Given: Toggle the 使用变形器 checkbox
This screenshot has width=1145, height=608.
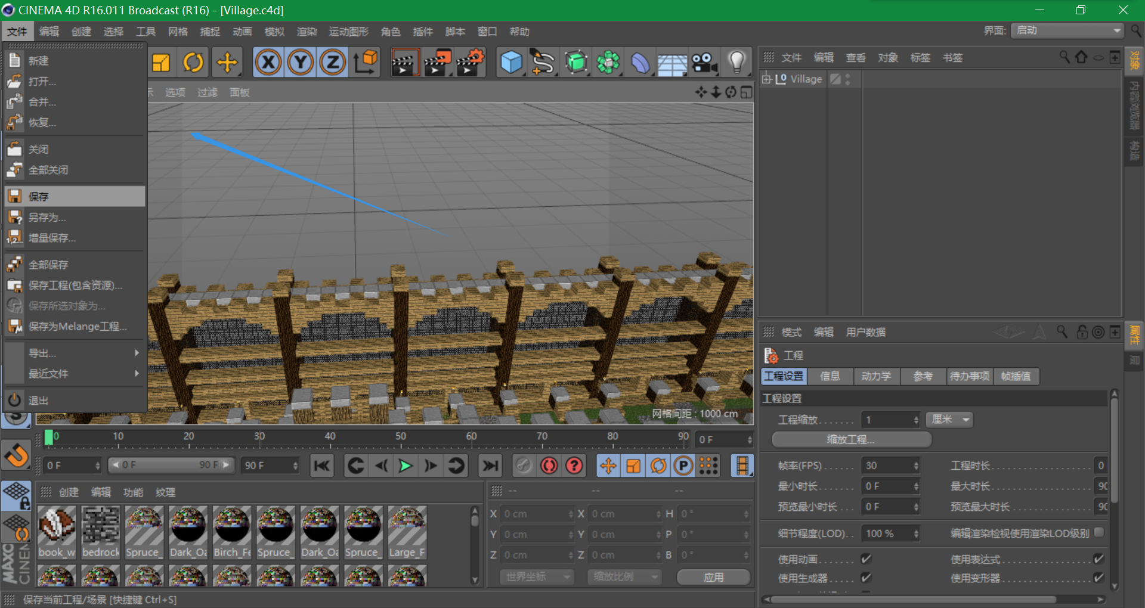Looking at the screenshot, I should click(1098, 578).
